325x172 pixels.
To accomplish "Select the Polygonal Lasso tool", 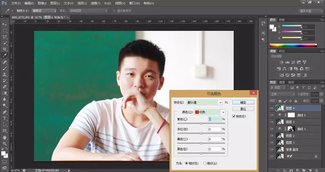I will pos(4,37).
